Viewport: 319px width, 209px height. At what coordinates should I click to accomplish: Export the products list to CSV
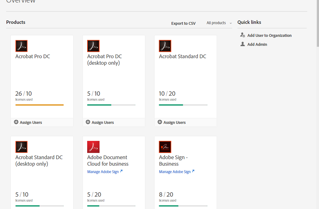click(x=183, y=23)
